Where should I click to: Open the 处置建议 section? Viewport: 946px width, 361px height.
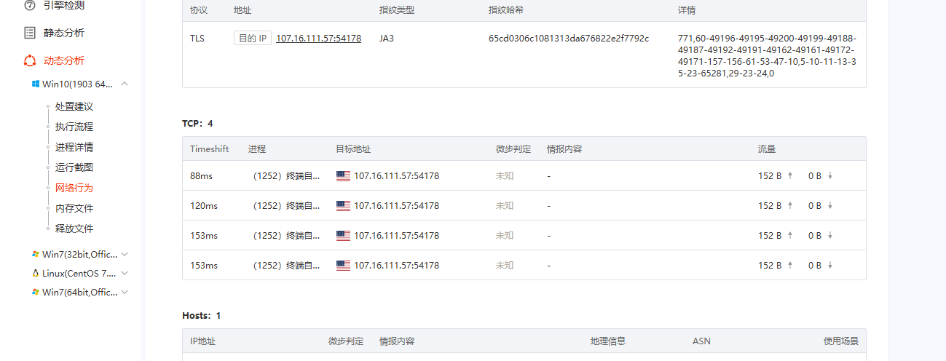coord(74,106)
